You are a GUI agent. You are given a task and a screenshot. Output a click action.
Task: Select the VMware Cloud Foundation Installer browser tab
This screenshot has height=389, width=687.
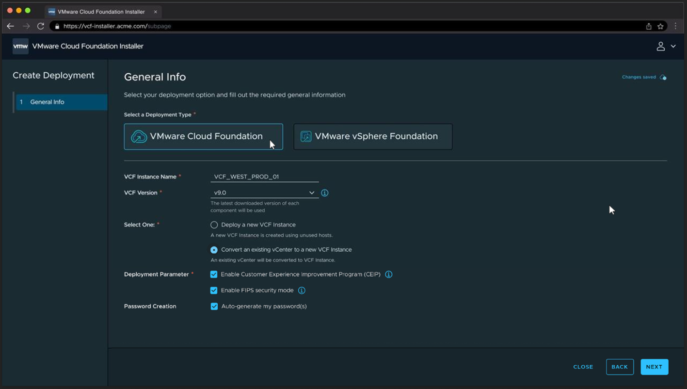click(x=103, y=12)
